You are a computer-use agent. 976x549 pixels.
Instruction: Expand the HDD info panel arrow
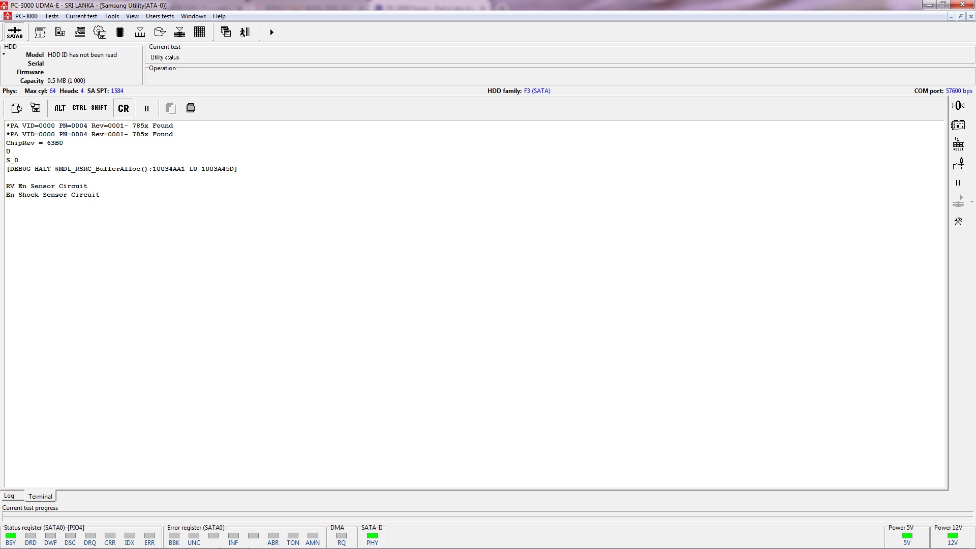(x=4, y=54)
